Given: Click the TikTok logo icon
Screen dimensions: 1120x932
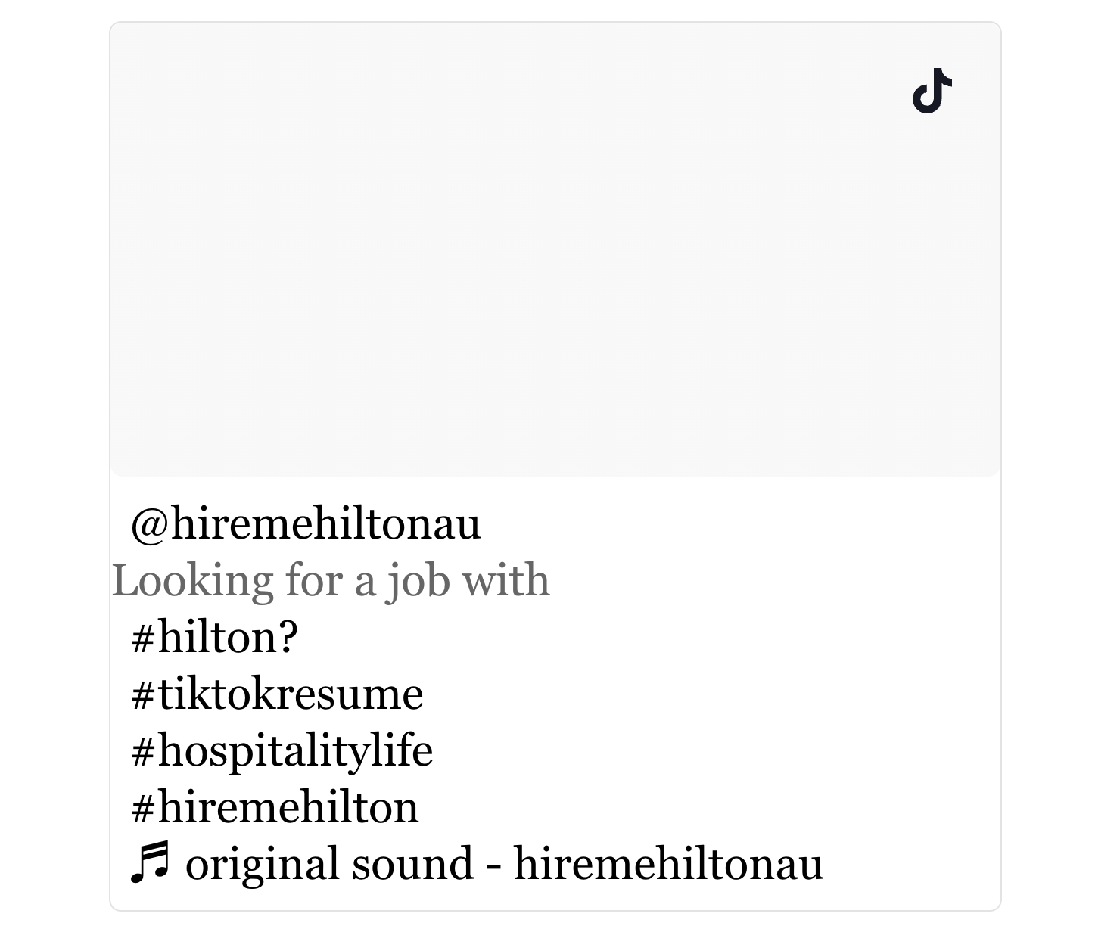Looking at the screenshot, I should click(932, 92).
